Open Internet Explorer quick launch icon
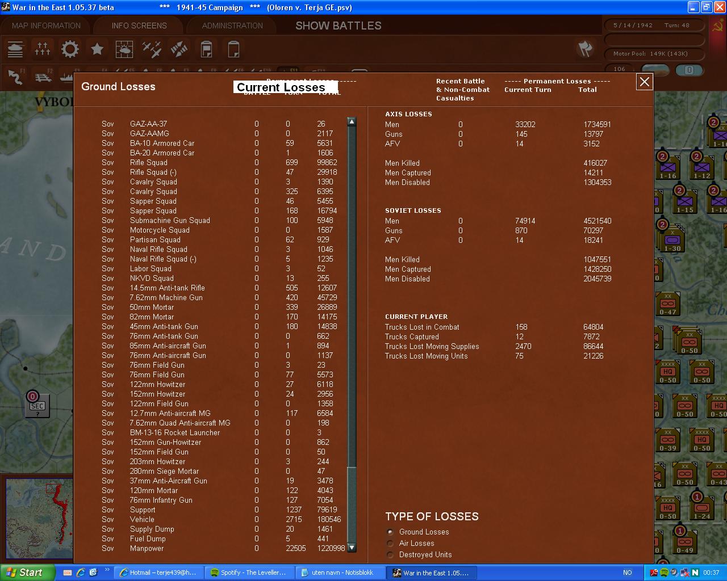 click(x=81, y=572)
